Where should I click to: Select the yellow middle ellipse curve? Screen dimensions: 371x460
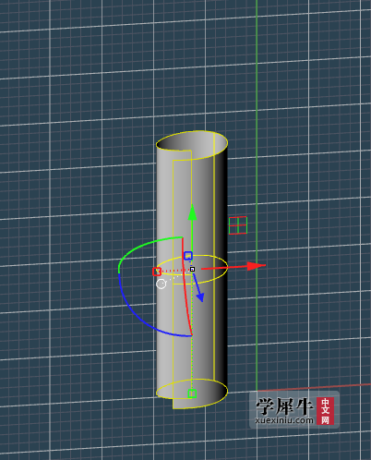tap(192, 270)
